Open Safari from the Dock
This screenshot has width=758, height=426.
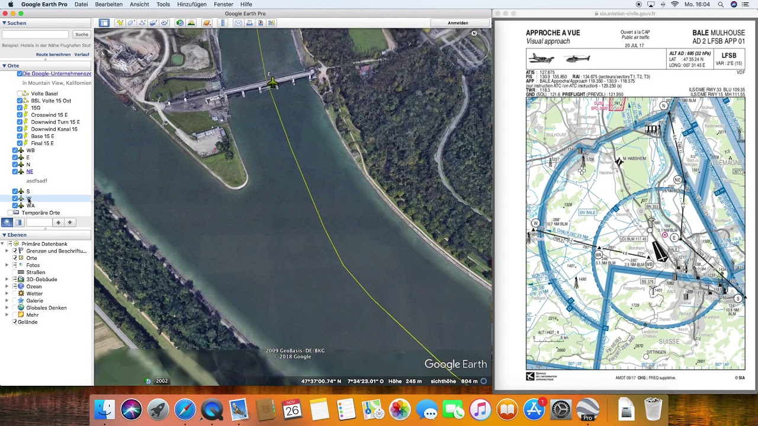pos(185,409)
